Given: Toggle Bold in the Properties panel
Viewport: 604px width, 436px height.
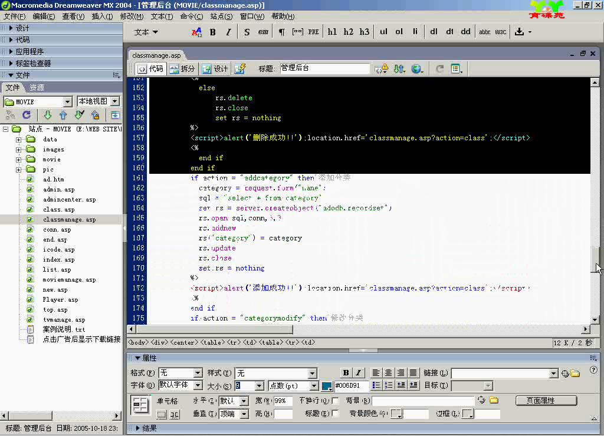Looking at the screenshot, I should click(346, 372).
